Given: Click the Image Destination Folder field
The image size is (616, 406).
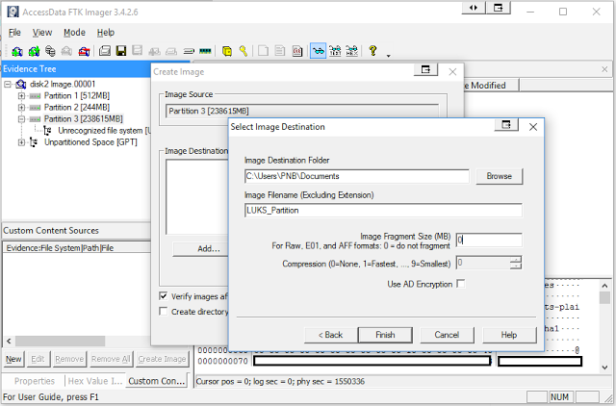Looking at the screenshot, I should [x=357, y=176].
